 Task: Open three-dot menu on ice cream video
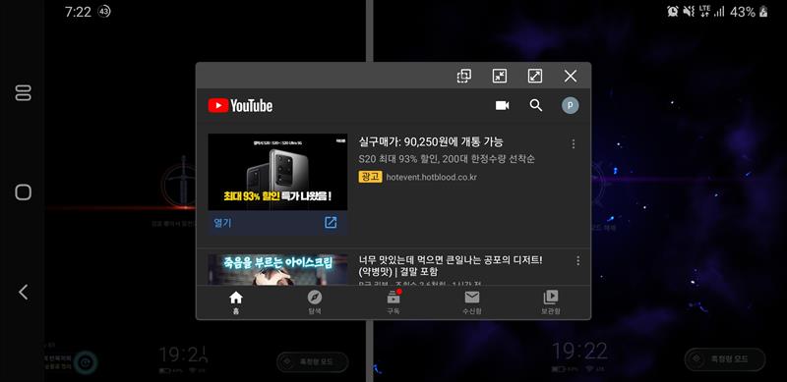coord(577,260)
